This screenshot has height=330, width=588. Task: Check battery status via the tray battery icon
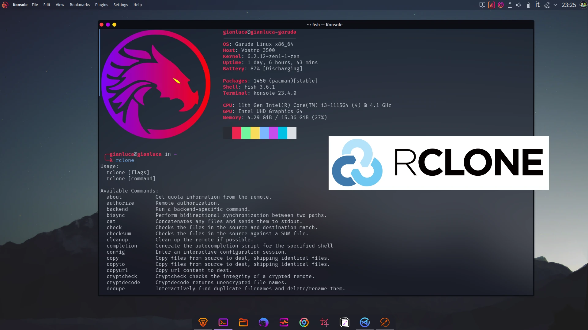click(x=528, y=5)
